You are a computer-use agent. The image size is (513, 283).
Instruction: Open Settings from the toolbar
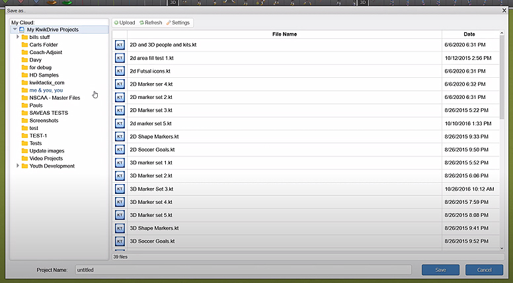pos(178,22)
